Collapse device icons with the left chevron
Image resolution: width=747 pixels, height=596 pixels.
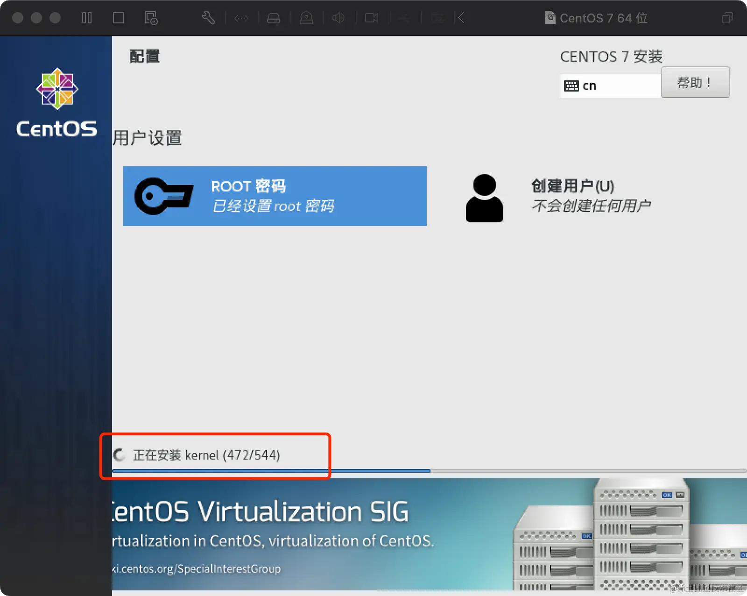tap(461, 18)
